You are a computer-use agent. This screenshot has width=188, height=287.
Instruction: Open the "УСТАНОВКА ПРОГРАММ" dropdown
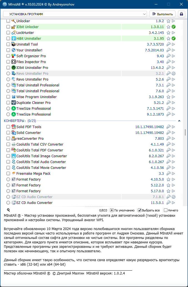75,14
